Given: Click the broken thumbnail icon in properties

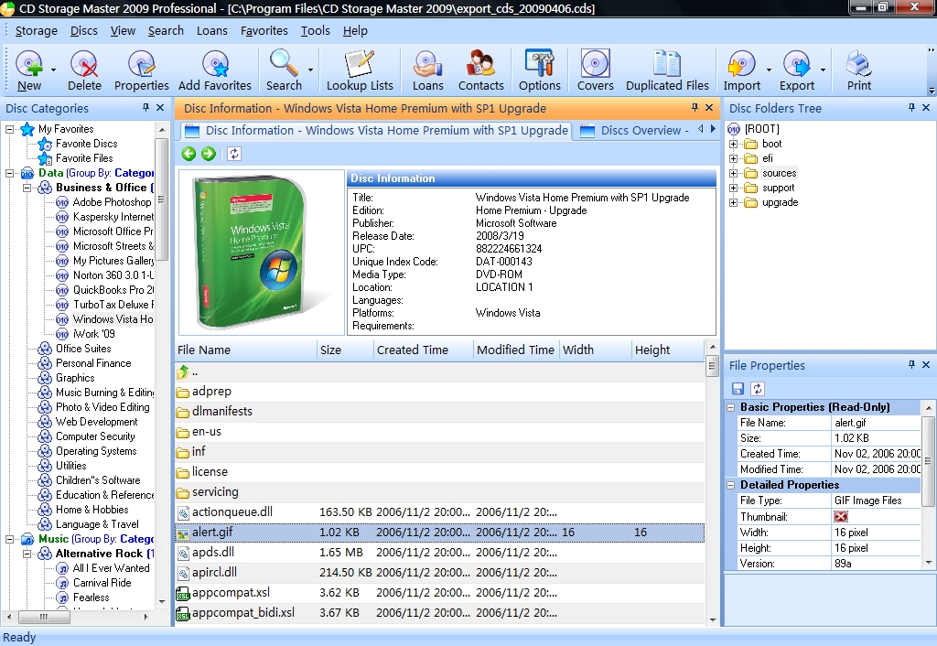Looking at the screenshot, I should tap(841, 517).
